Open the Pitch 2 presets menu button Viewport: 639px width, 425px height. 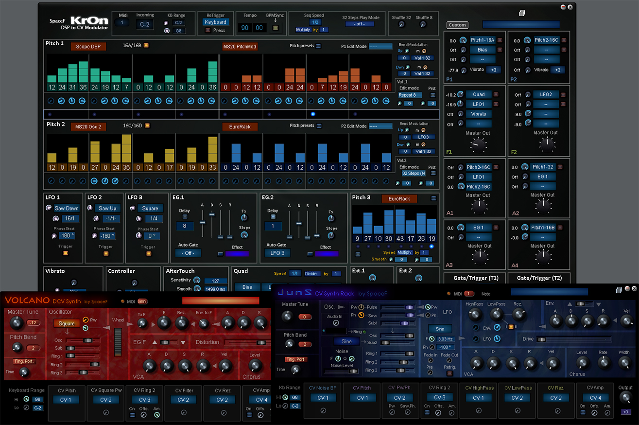pos(319,126)
